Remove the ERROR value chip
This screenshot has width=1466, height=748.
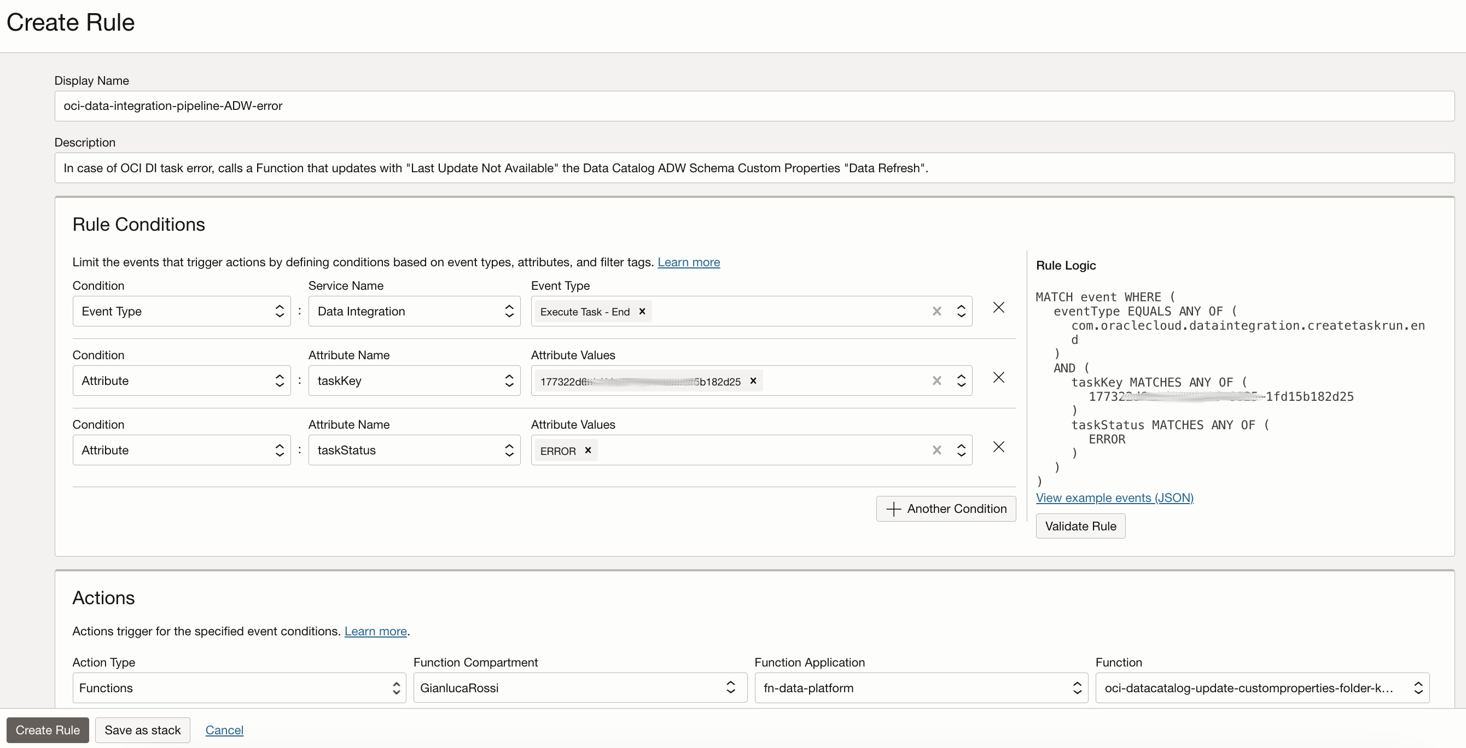coord(588,450)
